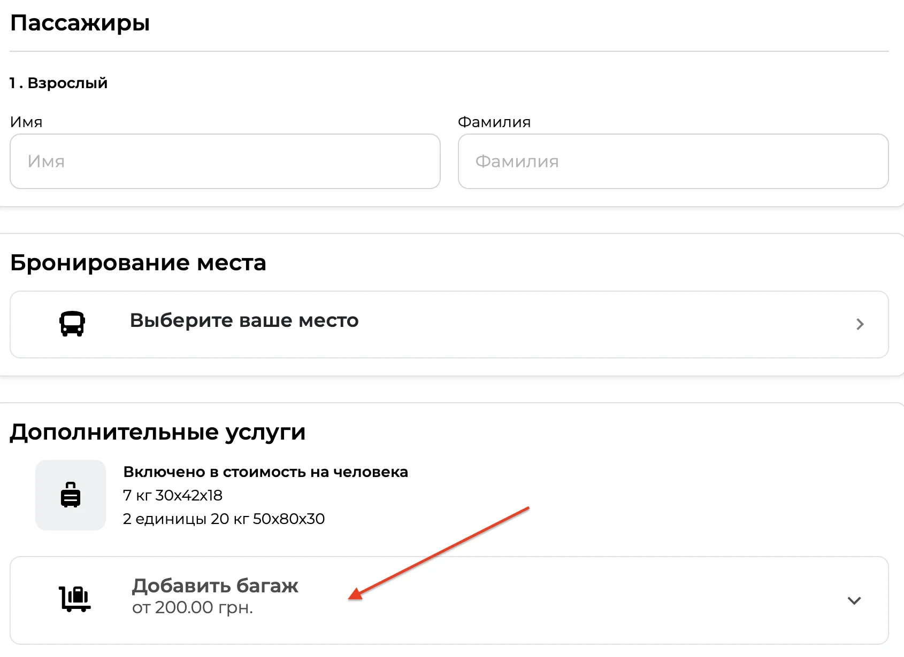Click the 1. Взрослый passenger label
This screenshot has height=657, width=904.
tap(59, 83)
